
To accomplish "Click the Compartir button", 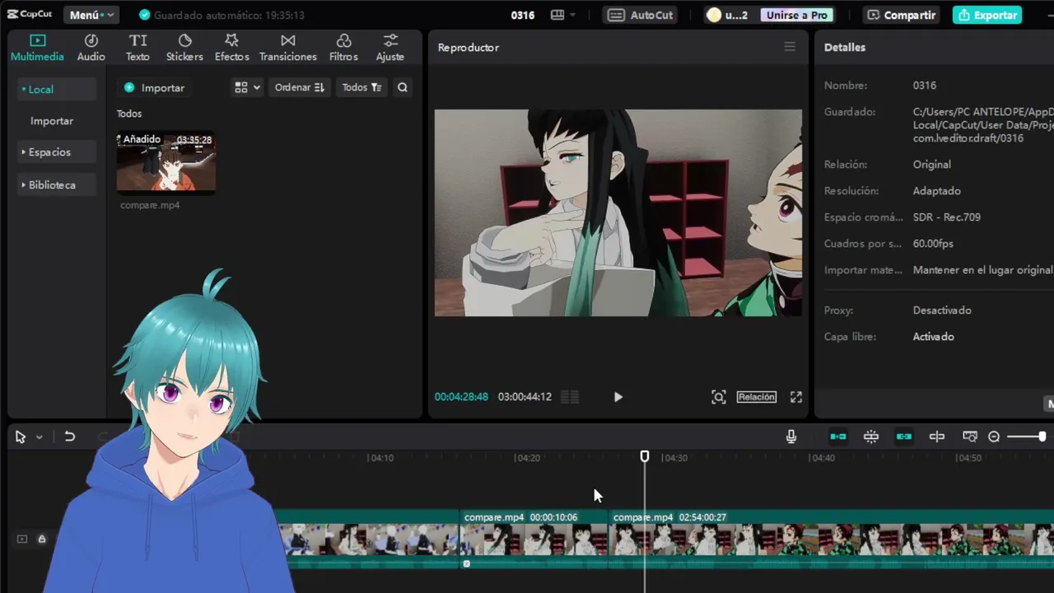I will point(902,15).
